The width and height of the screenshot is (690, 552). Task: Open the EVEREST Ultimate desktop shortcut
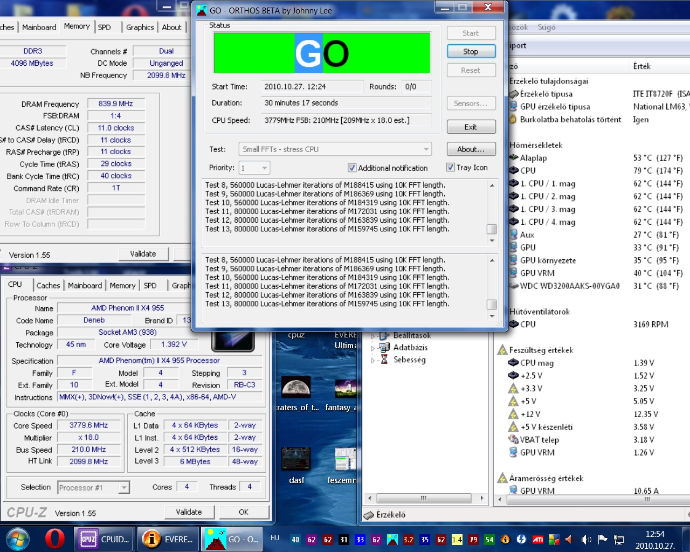[346, 340]
